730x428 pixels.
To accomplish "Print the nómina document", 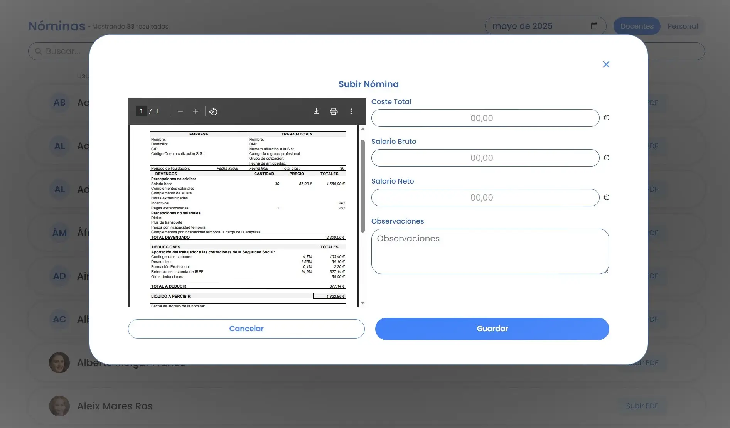I will tap(333, 111).
